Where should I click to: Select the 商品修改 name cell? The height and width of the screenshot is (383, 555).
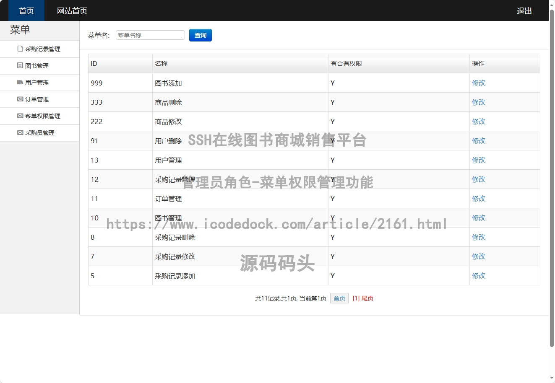240,122
